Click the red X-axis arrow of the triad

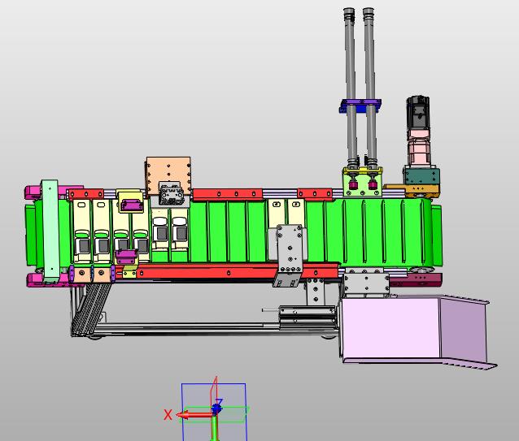(x=195, y=415)
